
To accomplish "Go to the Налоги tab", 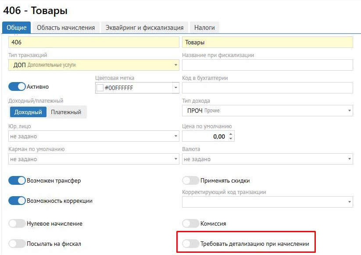I will (204, 28).
